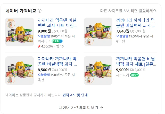Image resolution: width=165 pixels, height=114 pixels.
Task: Click the delivery truck icon beside 7,840원
Action: pyautogui.click(x=132, y=31)
